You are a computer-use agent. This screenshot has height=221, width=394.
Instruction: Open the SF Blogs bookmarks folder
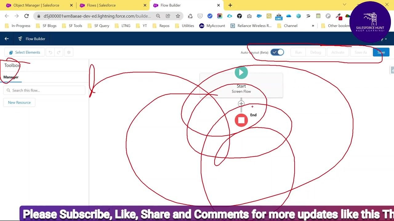[x=46, y=26]
